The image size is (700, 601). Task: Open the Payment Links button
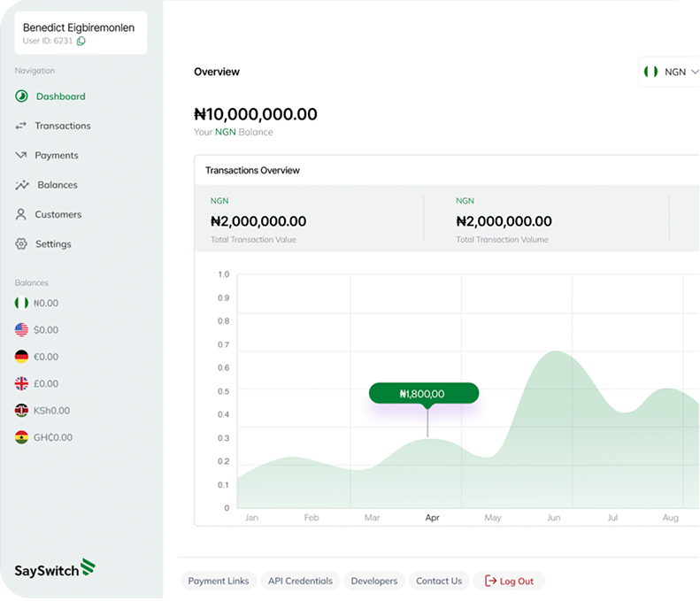tap(219, 581)
